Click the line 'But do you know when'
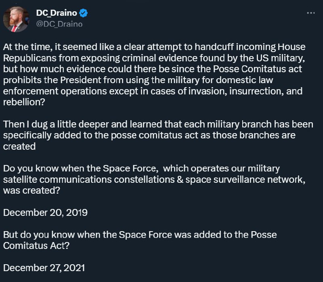The image size is (323, 282). point(140,235)
